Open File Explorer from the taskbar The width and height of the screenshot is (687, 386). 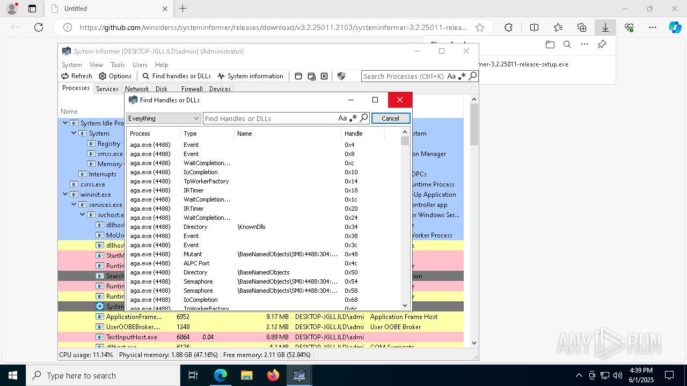coord(247,375)
